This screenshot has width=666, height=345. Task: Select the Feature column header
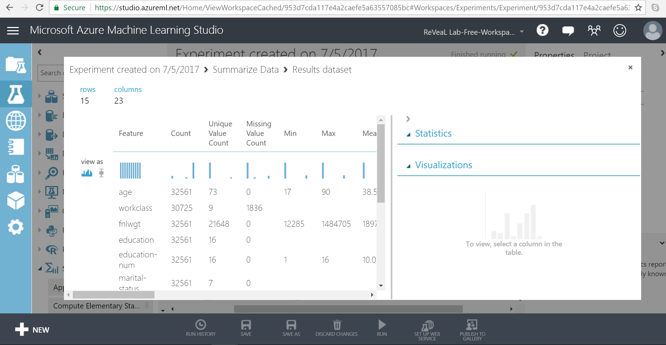[x=131, y=133]
